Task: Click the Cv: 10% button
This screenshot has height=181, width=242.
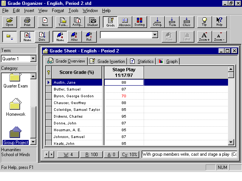Action: (129, 154)
